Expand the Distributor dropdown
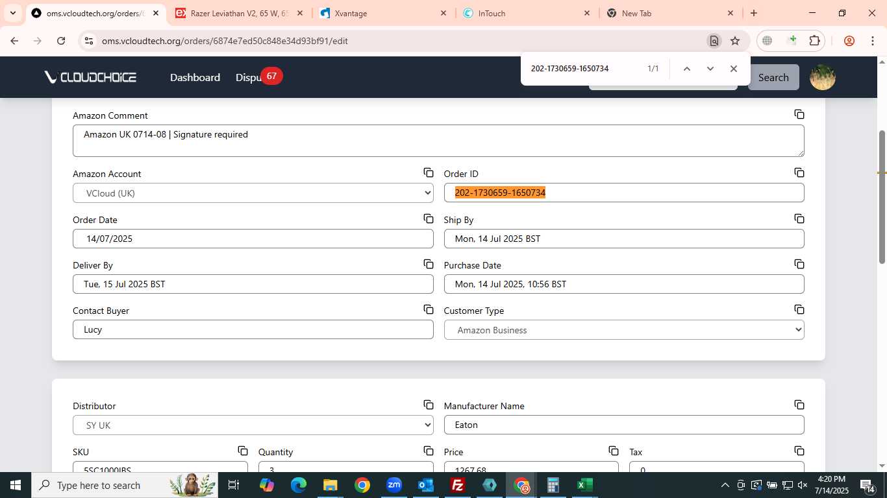The image size is (887, 498). (x=253, y=425)
